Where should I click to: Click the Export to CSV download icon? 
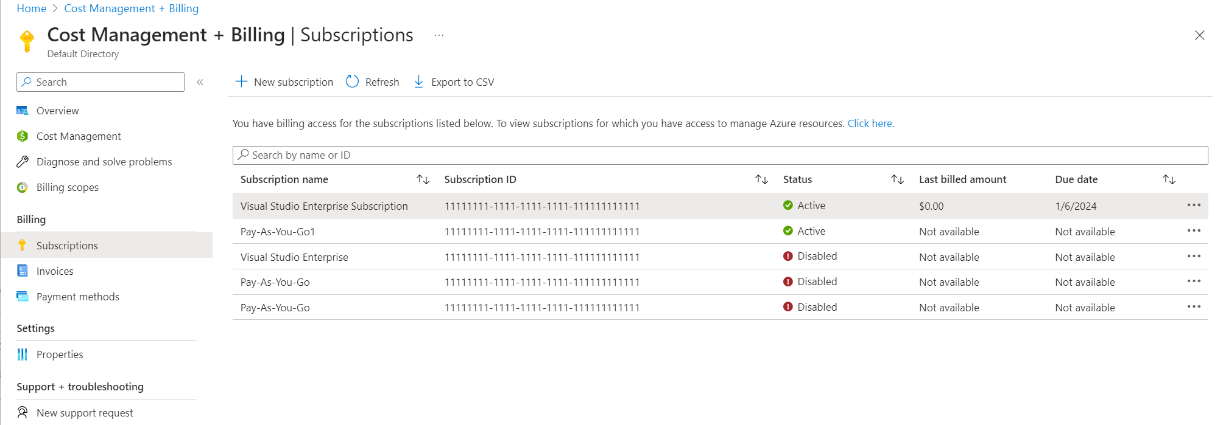coord(419,81)
